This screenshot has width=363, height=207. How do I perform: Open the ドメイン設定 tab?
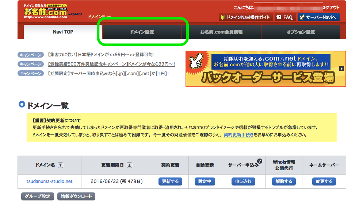[x=142, y=32]
